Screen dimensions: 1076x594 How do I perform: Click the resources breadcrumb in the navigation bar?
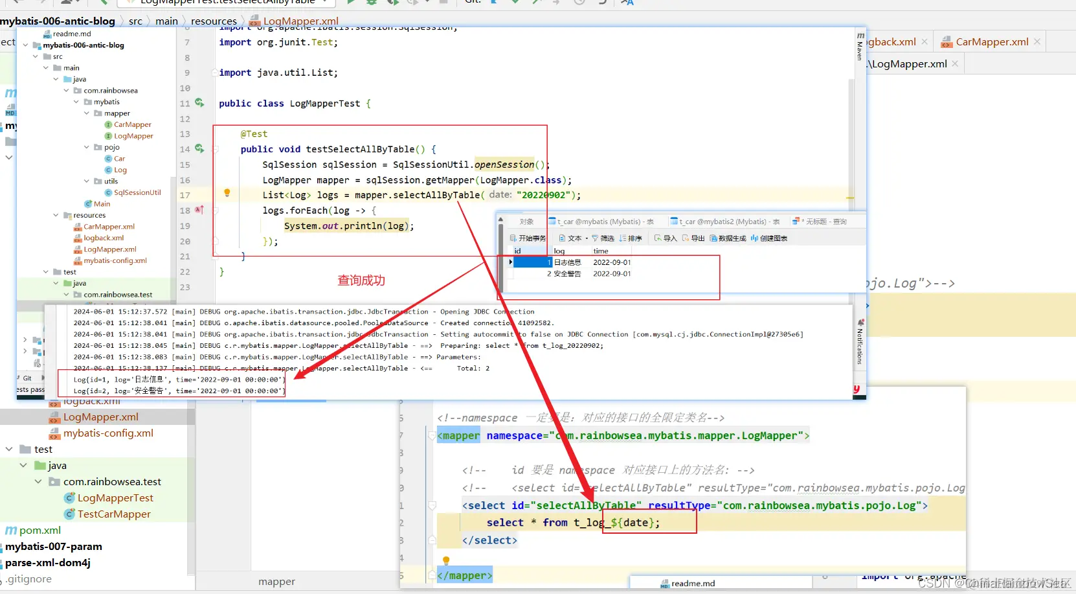tap(214, 21)
